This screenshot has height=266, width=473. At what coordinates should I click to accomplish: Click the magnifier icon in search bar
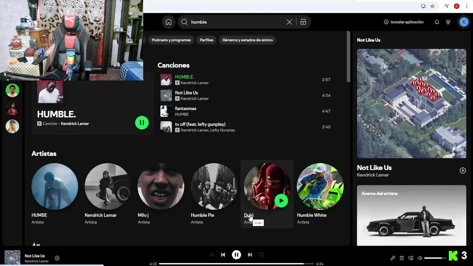[x=184, y=22]
